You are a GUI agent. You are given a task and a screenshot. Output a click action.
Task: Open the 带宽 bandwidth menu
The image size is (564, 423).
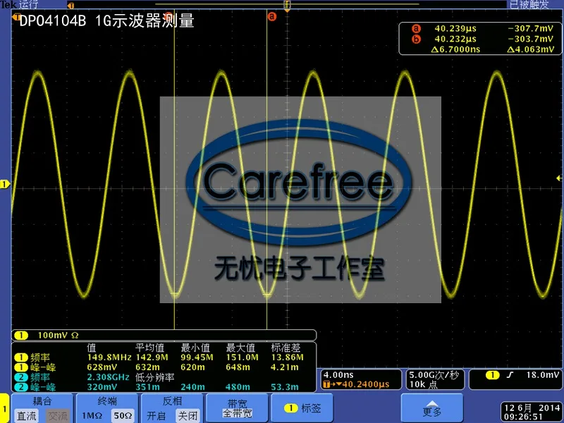[x=237, y=408]
